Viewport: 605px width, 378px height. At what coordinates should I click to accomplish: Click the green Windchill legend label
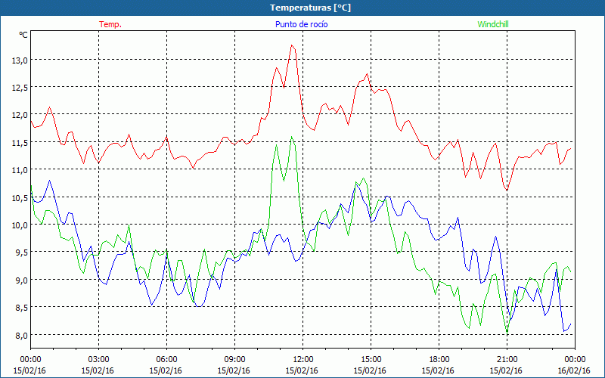pos(493,24)
